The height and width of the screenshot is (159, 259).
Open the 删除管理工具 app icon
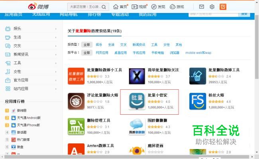pos(76,126)
